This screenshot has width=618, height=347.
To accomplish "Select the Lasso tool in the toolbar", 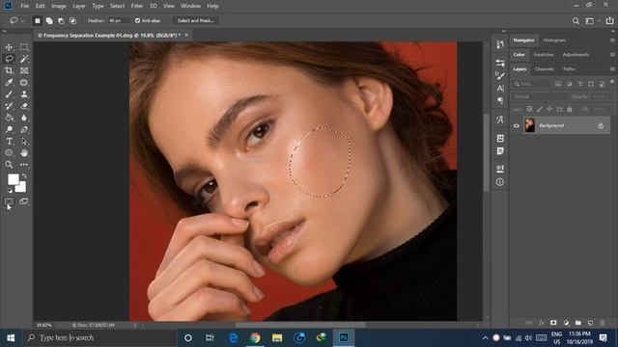I will (9, 59).
